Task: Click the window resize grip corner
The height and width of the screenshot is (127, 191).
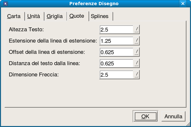Action: (x=188, y=124)
